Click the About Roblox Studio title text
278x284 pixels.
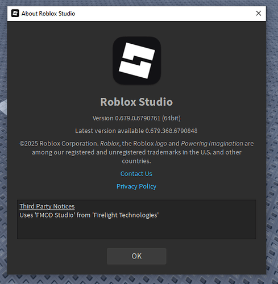tap(48, 14)
